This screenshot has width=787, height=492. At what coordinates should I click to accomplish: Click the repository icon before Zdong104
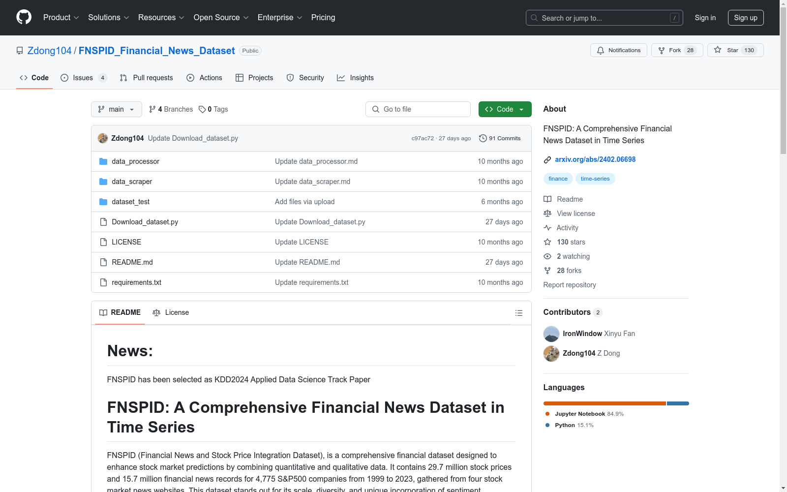(x=20, y=51)
